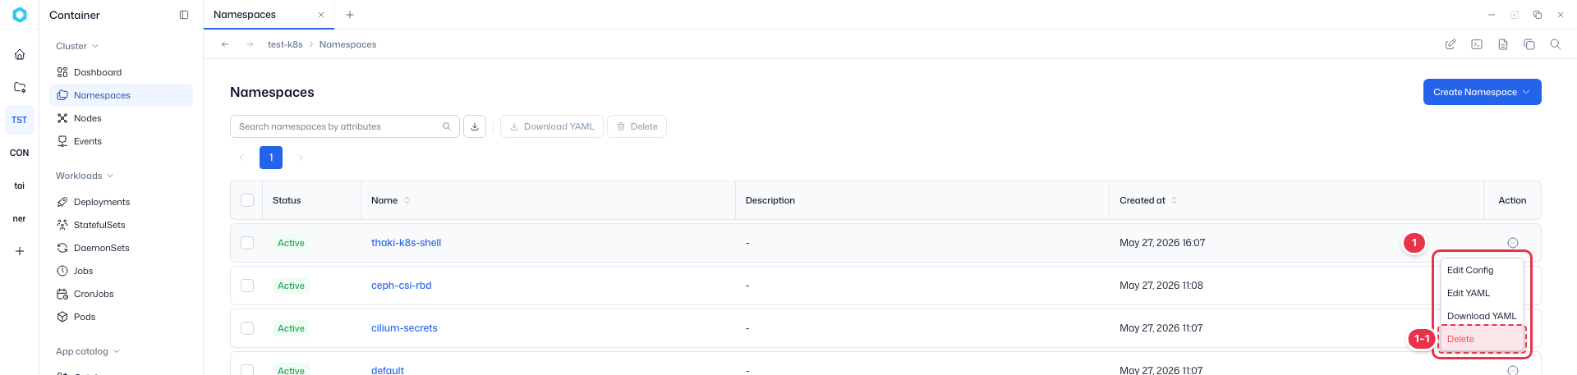Select the CON workspace in left rail
1577x375 pixels.
point(20,153)
